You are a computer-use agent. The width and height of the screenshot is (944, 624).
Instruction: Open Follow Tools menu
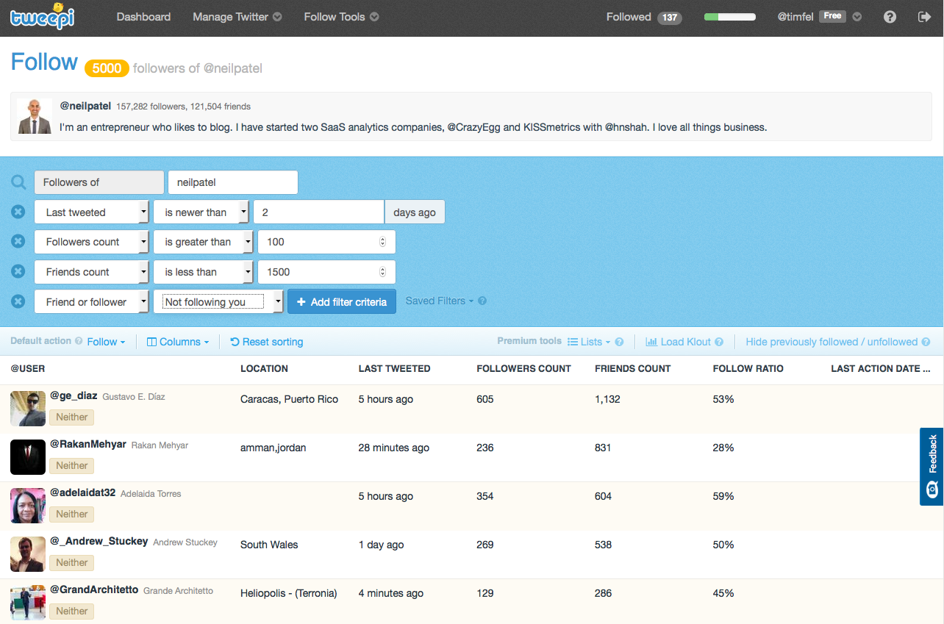(341, 17)
